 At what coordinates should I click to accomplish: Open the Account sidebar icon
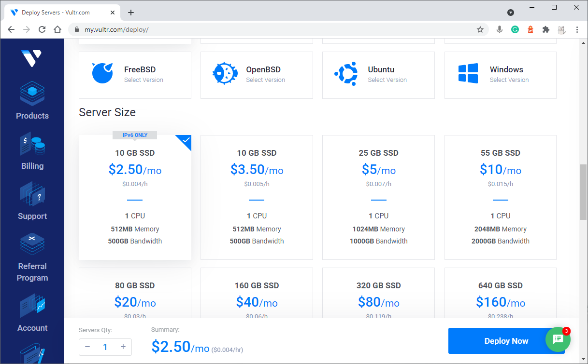click(32, 313)
